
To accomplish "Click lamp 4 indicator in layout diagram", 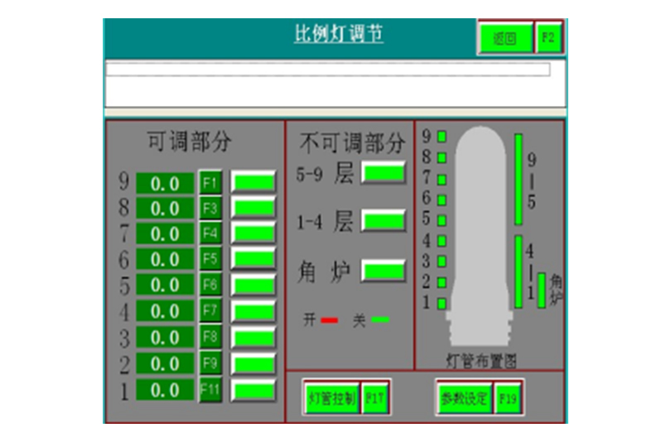I will pyautogui.click(x=442, y=241).
